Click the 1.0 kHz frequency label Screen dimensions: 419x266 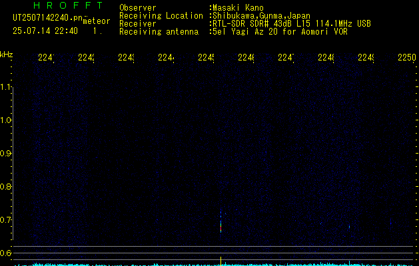(6, 120)
